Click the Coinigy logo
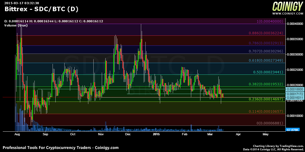 pyautogui.click(x=288, y=6)
